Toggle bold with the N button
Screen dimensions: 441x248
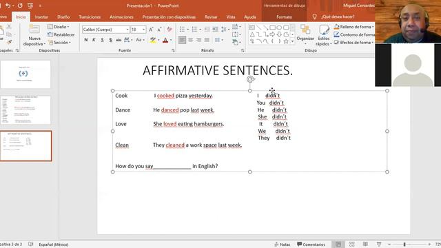click(85, 40)
